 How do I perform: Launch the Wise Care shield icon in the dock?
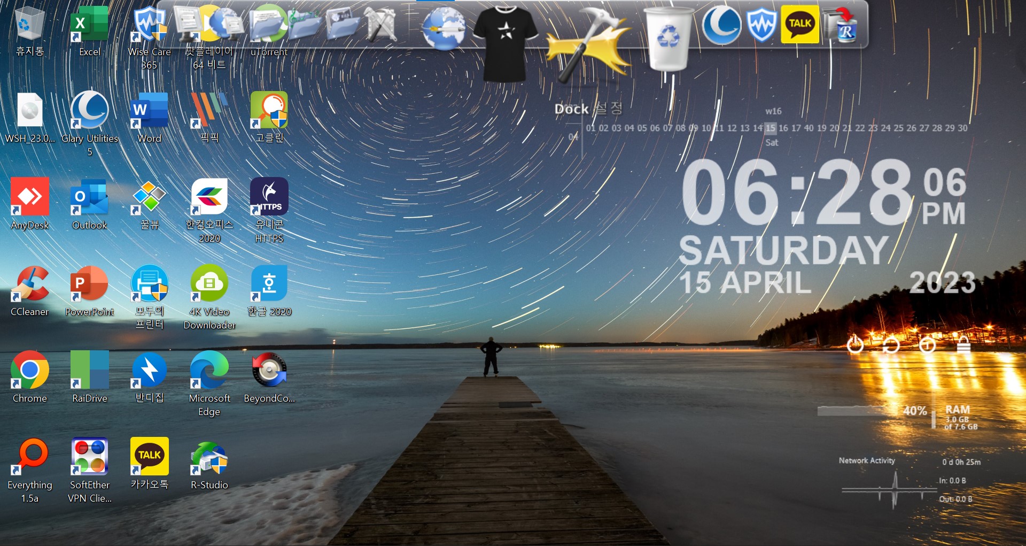tap(761, 25)
